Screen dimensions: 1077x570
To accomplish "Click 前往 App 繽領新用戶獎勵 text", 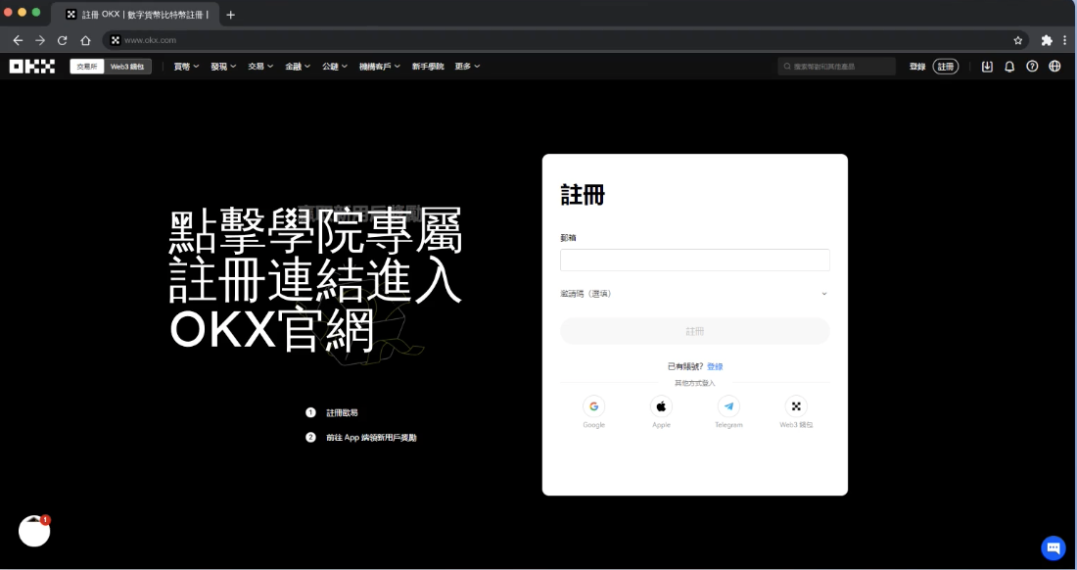I will pos(372,438).
